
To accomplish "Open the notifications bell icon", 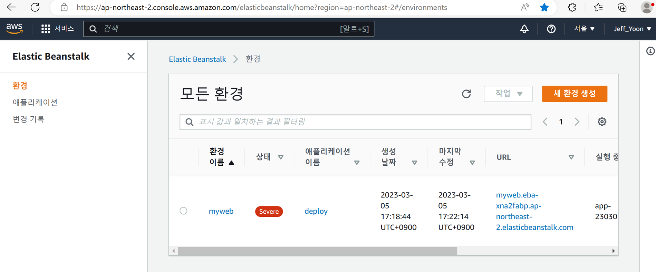I will tap(524, 29).
